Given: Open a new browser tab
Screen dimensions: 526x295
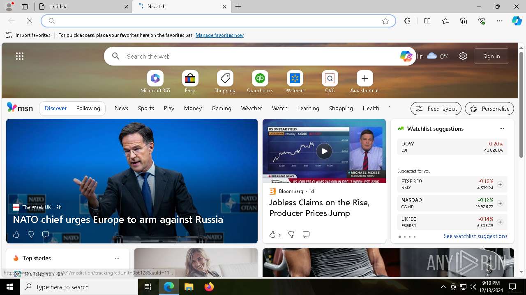Looking at the screenshot, I should point(238,7).
